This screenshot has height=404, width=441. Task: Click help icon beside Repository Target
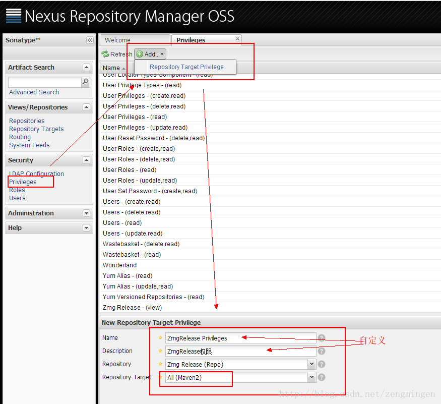(x=322, y=377)
